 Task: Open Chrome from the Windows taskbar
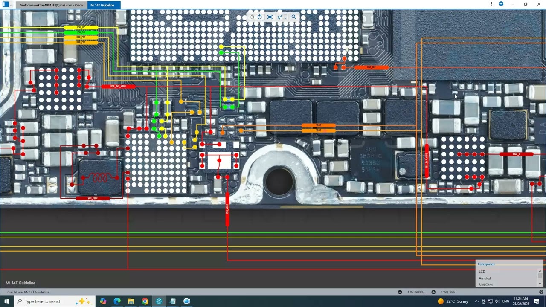click(145, 301)
